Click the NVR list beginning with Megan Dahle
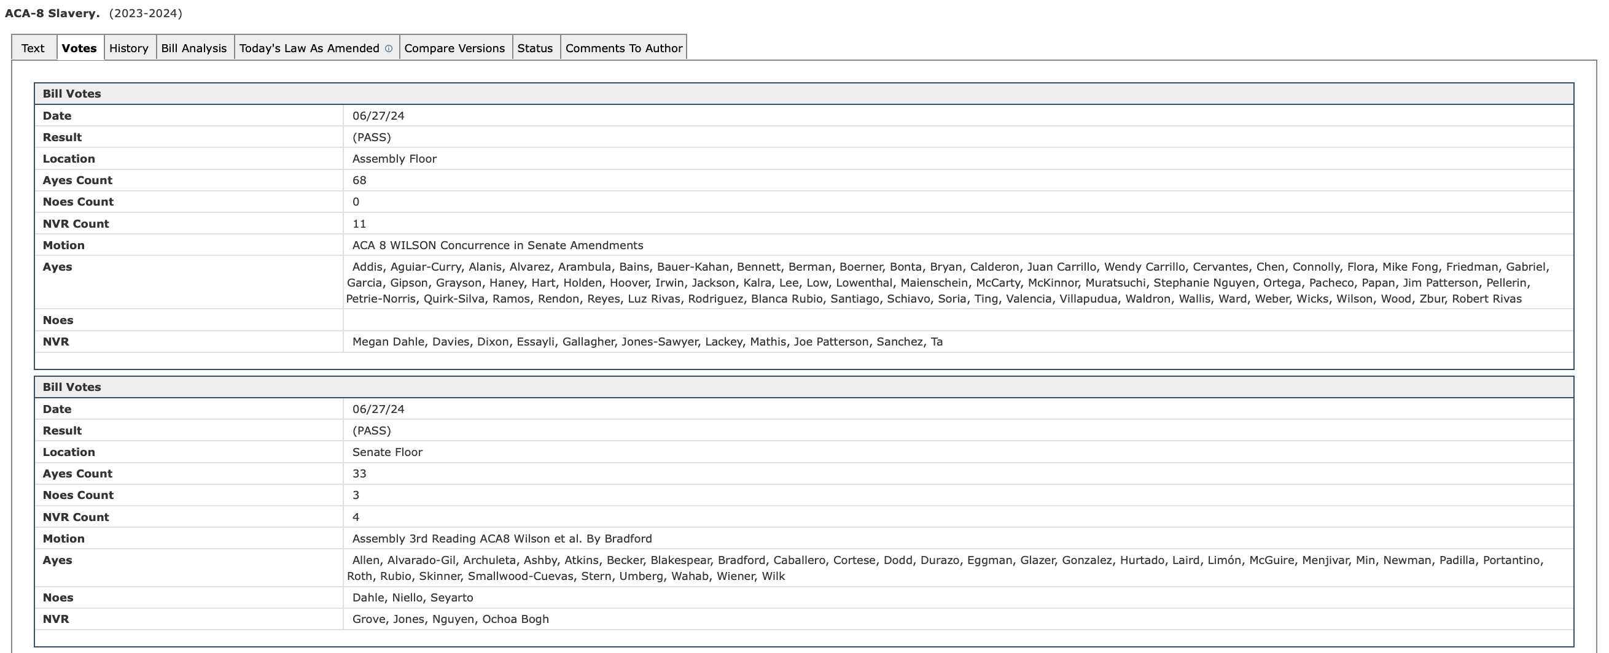The image size is (1609, 653). coord(647,341)
